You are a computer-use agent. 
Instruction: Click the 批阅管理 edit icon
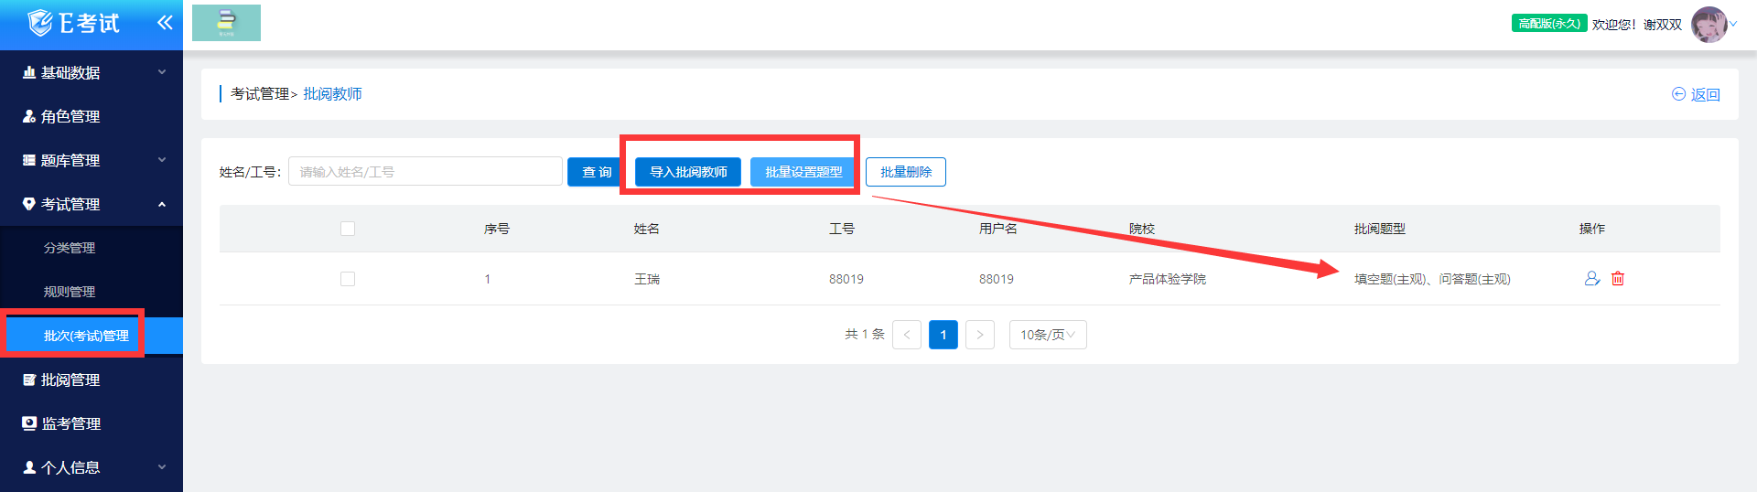coord(29,380)
